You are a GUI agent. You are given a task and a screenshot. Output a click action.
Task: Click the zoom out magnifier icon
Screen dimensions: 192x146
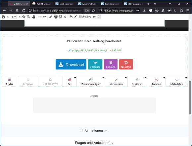(24, 17)
